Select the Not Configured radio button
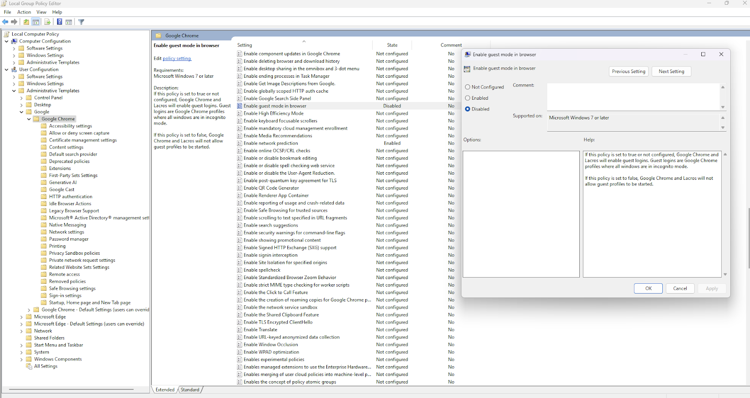 tap(467, 87)
